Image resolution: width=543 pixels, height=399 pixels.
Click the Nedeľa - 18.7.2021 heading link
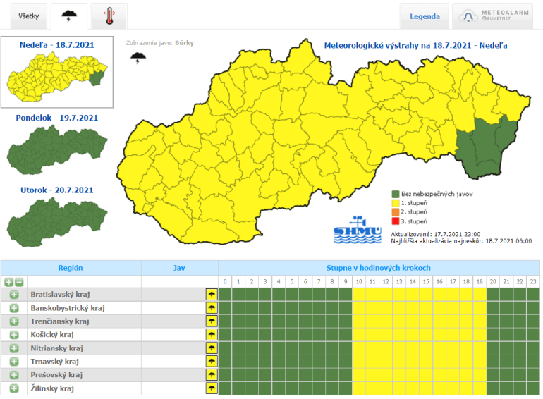click(x=57, y=45)
